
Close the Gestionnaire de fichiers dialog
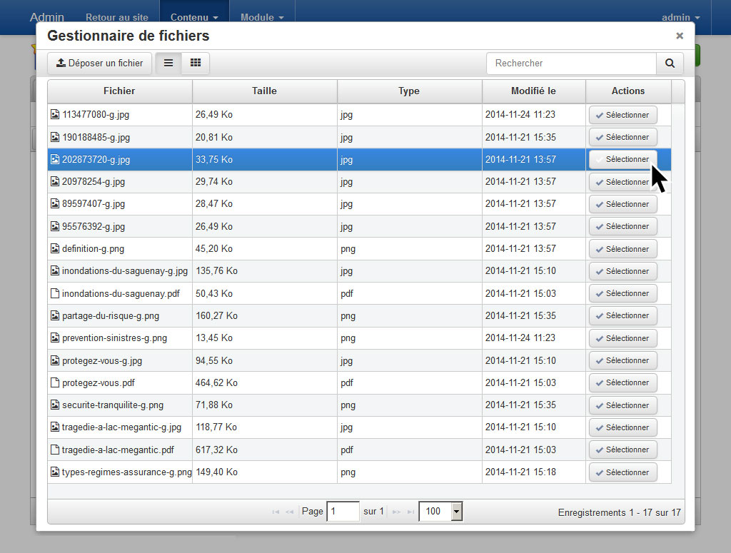(679, 36)
